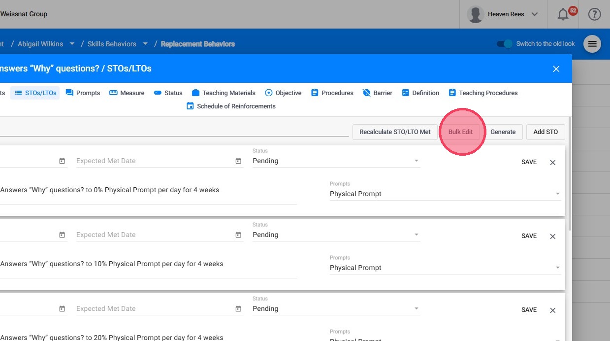This screenshot has width=610, height=341.
Task: Go to the Teaching Materials tab
Action: [x=224, y=93]
